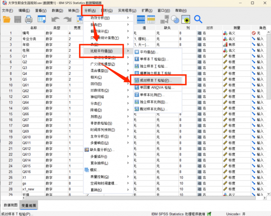Expand the 分类(F) submenu
The height and width of the screenshot is (216, 271).
(108, 103)
